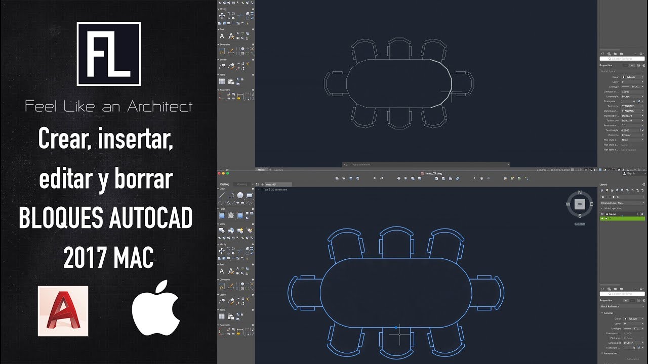Select the Move tool in lower Modify panel

click(222, 250)
